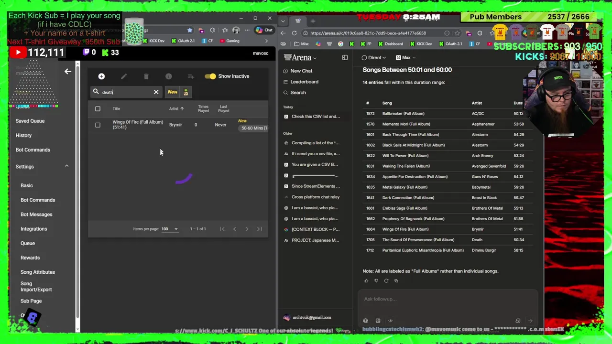Click the death search input field

coord(125,92)
